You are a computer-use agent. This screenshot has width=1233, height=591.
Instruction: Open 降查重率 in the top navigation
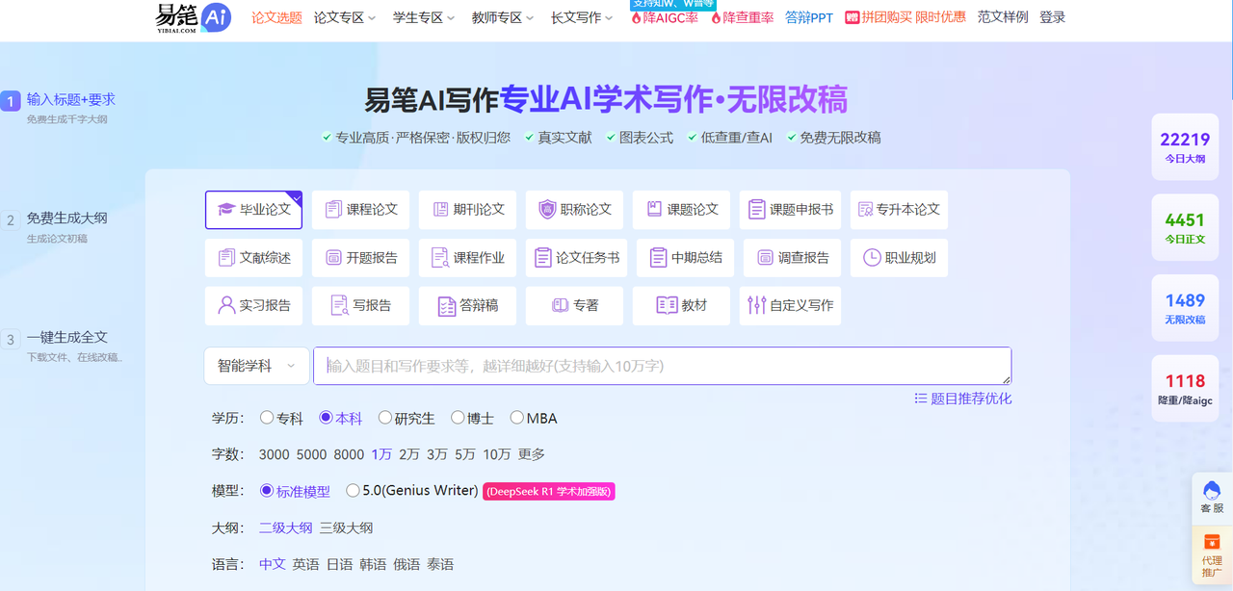(x=742, y=17)
